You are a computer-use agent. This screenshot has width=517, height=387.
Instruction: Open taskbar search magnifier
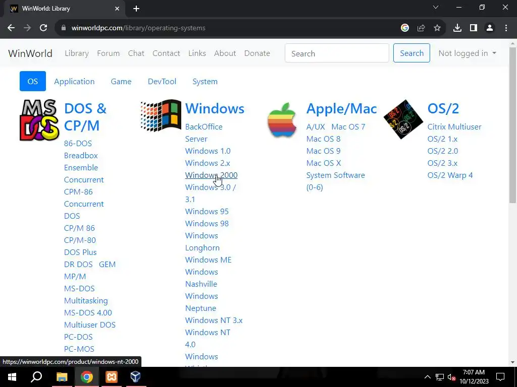(x=36, y=377)
